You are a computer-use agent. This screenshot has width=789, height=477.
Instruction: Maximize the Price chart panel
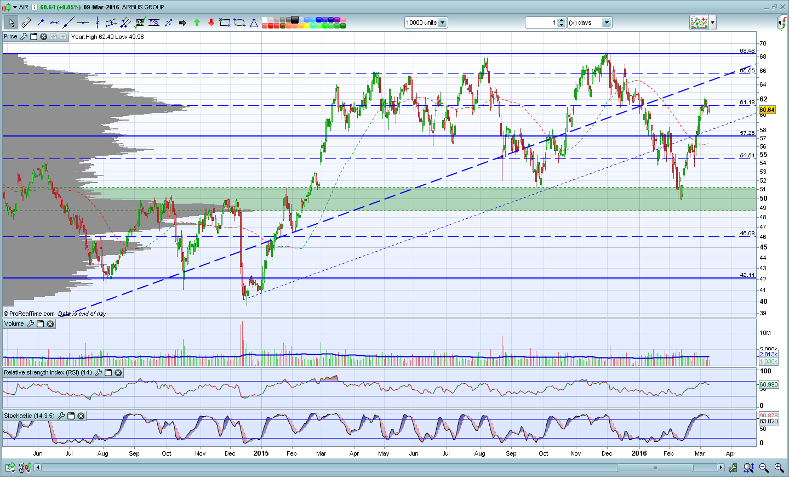[33, 37]
